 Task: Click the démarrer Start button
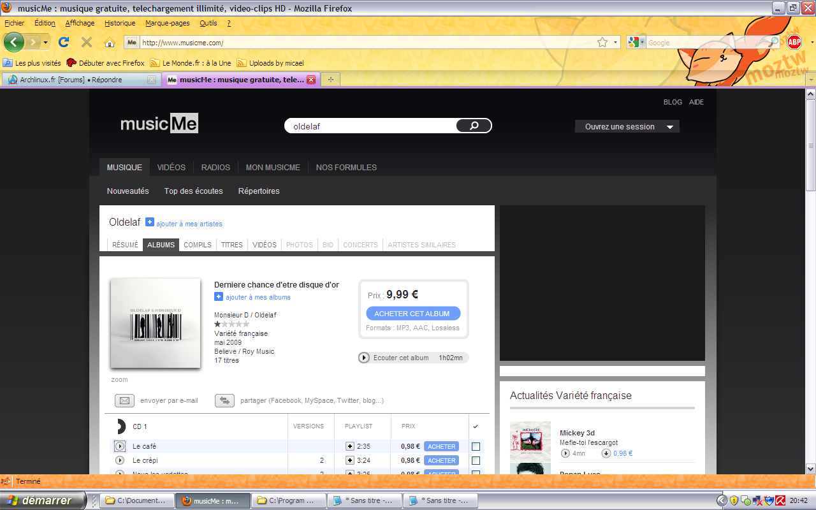(43, 500)
